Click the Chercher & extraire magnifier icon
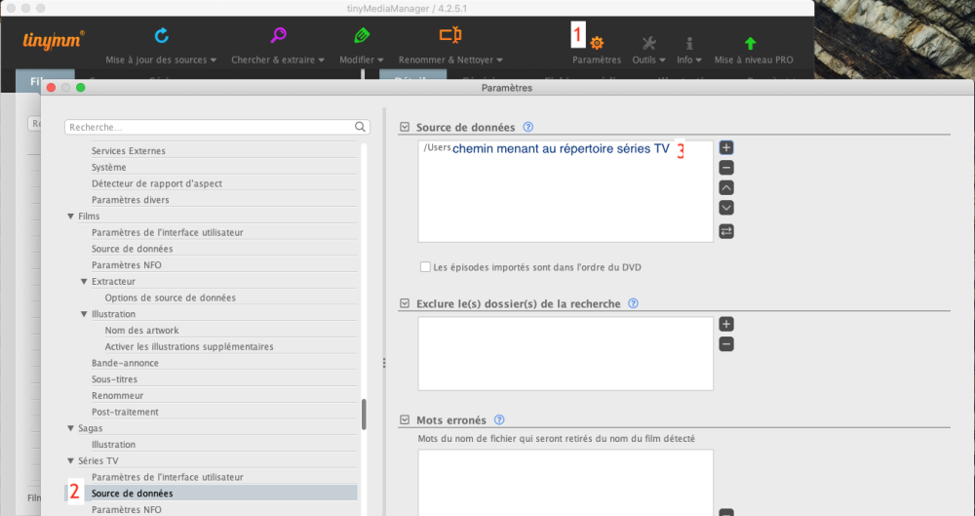This screenshot has height=516, width=975. 279,36
